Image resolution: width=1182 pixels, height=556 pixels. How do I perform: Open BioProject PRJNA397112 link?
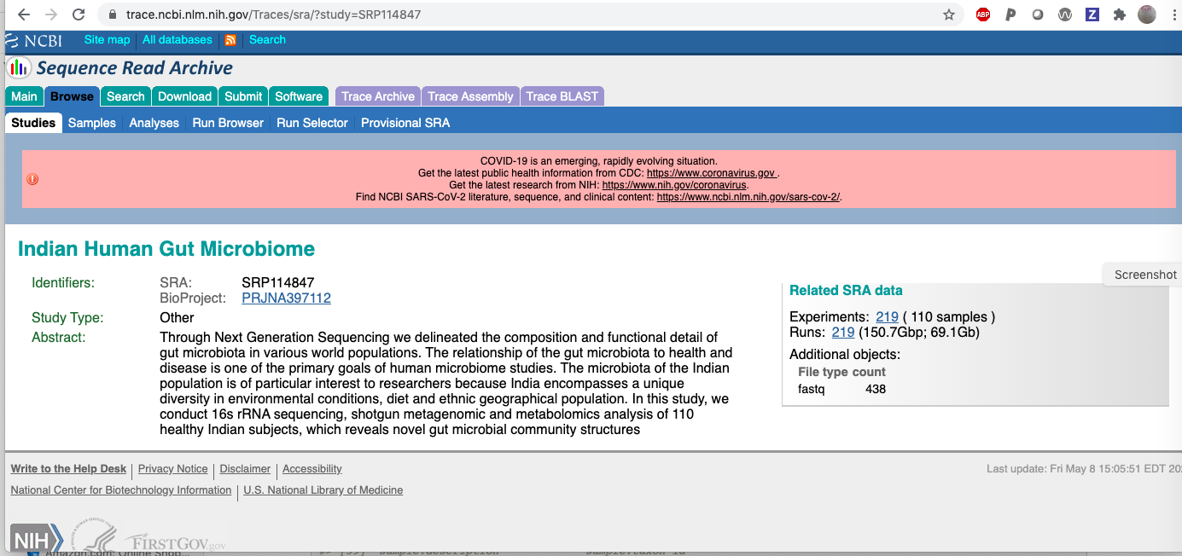click(x=286, y=298)
